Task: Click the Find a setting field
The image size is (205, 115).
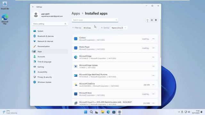Action: (x=50, y=24)
